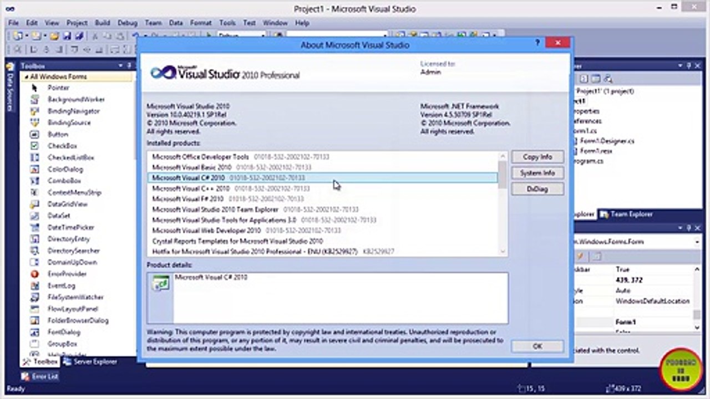Open the Properties object selector dropdown
The width and height of the screenshot is (710, 399).
(697, 242)
